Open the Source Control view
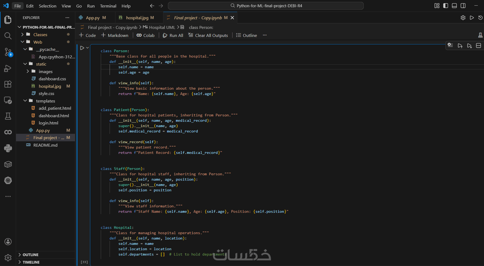The image size is (484, 266). coord(8,52)
